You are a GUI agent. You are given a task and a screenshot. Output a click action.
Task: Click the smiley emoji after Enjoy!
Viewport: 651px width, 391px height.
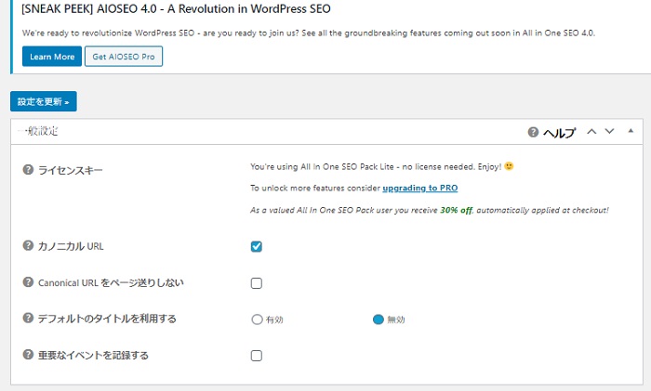click(x=509, y=166)
